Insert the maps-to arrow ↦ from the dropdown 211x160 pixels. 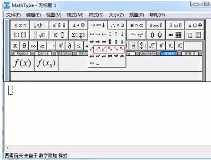(92, 63)
